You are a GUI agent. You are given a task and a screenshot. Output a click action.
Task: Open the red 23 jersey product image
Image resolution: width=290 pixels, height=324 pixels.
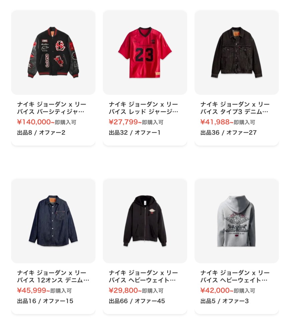pos(145,52)
